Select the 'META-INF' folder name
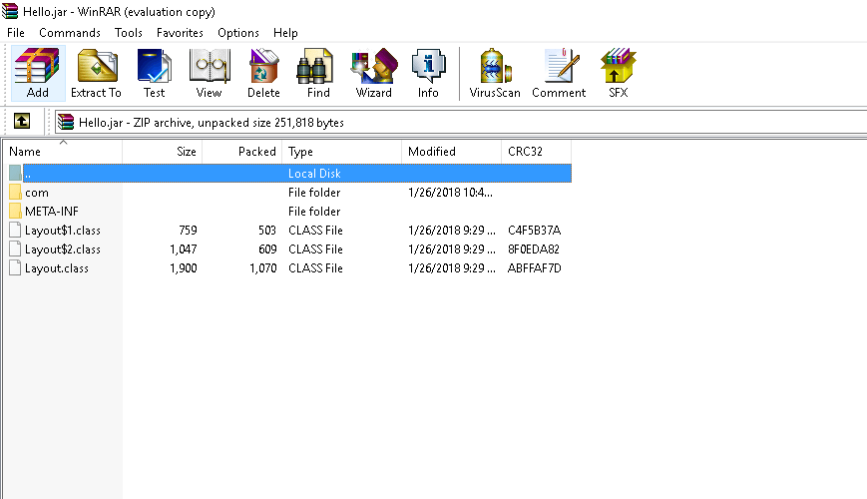The image size is (867, 499). [52, 212]
